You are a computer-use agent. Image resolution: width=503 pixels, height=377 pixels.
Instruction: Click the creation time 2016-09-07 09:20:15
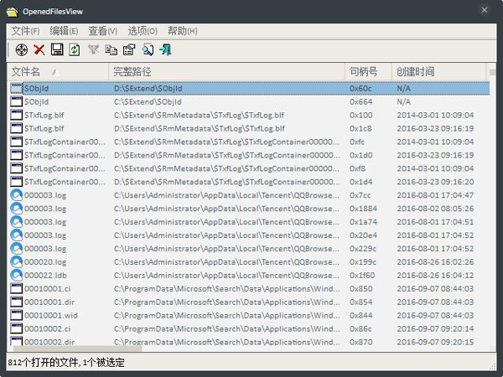435,342
